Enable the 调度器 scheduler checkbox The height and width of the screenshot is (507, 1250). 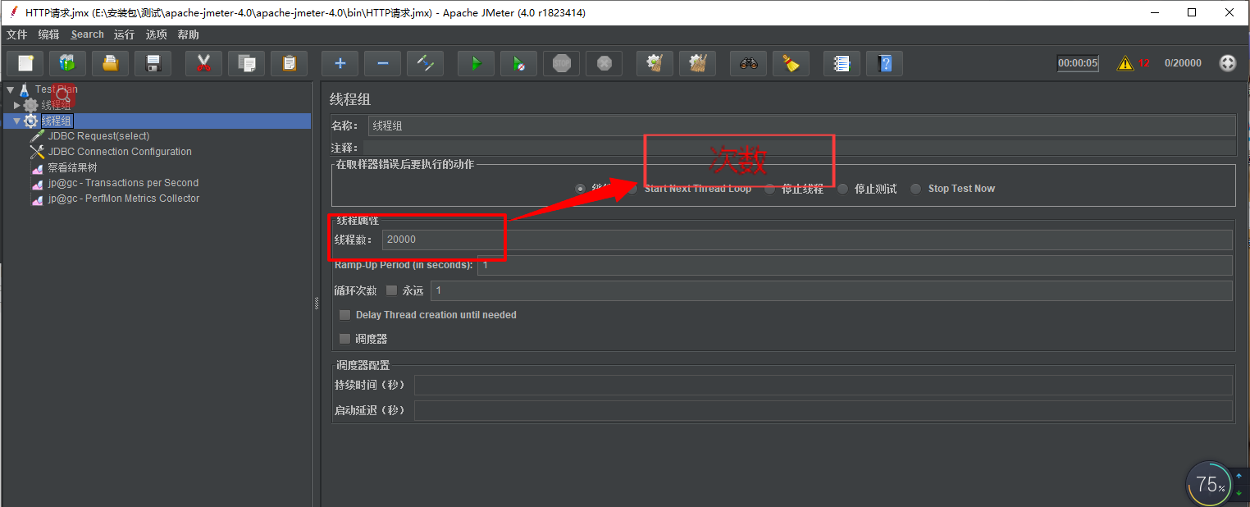tap(344, 339)
